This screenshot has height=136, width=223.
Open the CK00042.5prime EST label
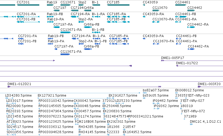coord(87,101)
